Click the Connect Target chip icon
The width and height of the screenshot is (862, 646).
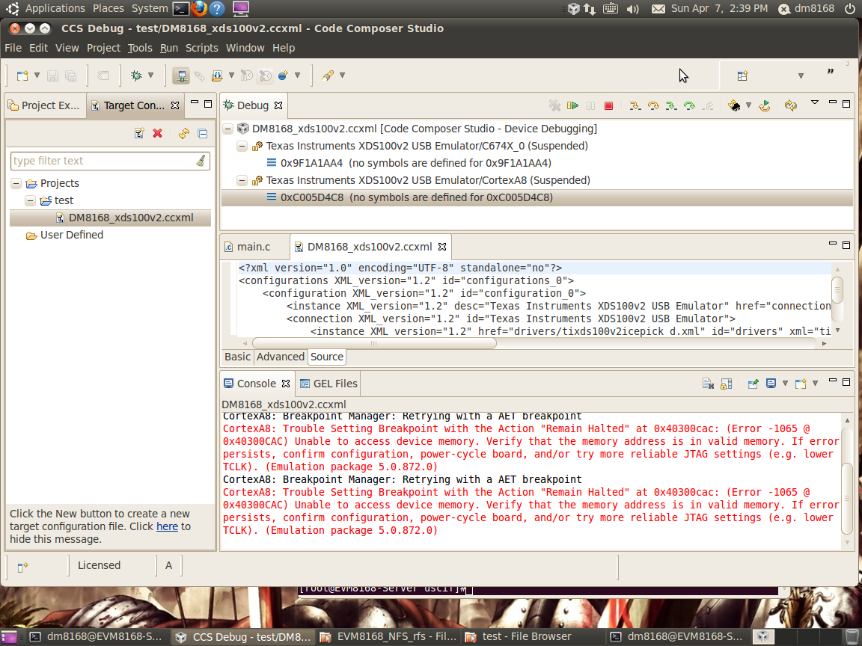(x=735, y=105)
